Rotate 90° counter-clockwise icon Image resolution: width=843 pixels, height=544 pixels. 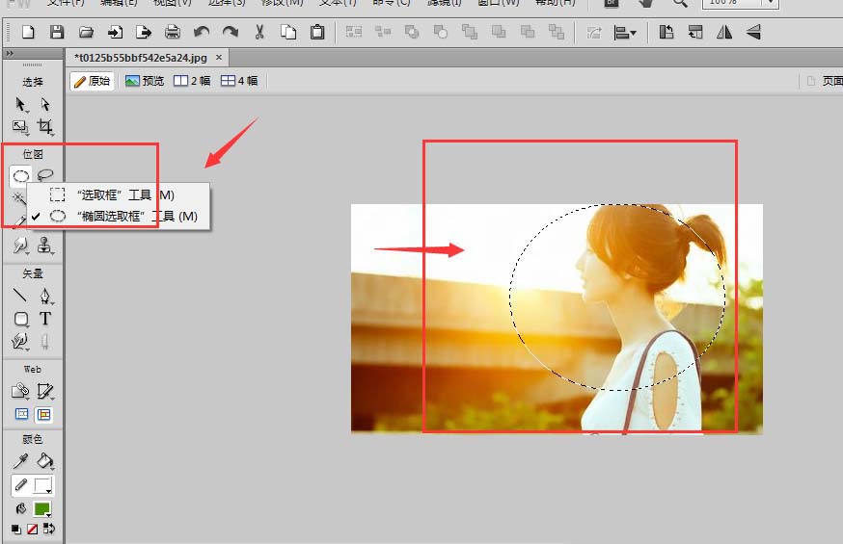point(666,32)
